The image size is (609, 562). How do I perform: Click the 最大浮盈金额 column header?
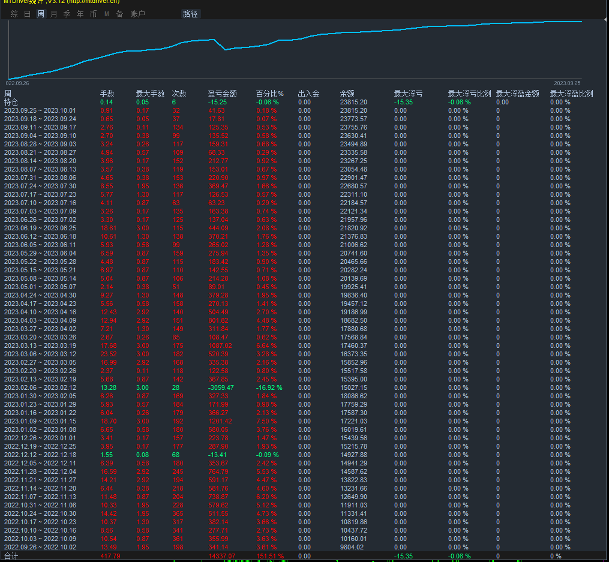click(518, 94)
